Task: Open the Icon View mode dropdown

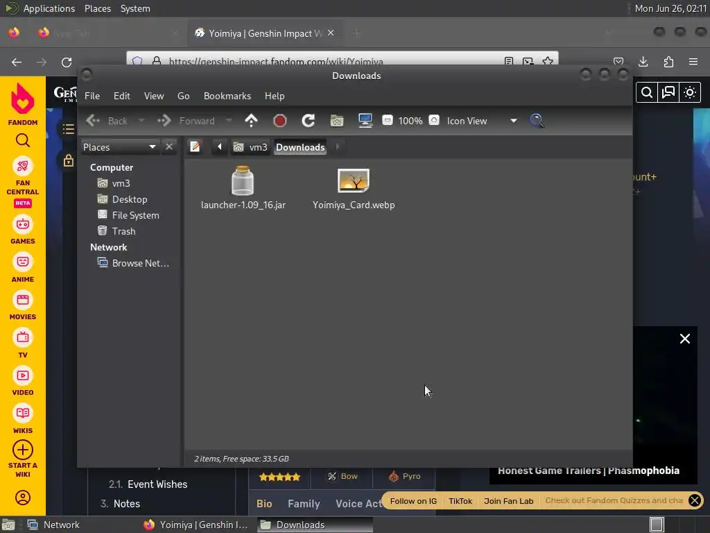Action: coord(482,121)
